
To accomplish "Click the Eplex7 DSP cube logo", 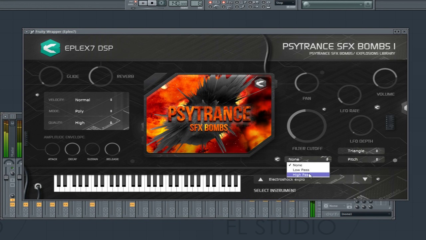I will tap(50, 48).
